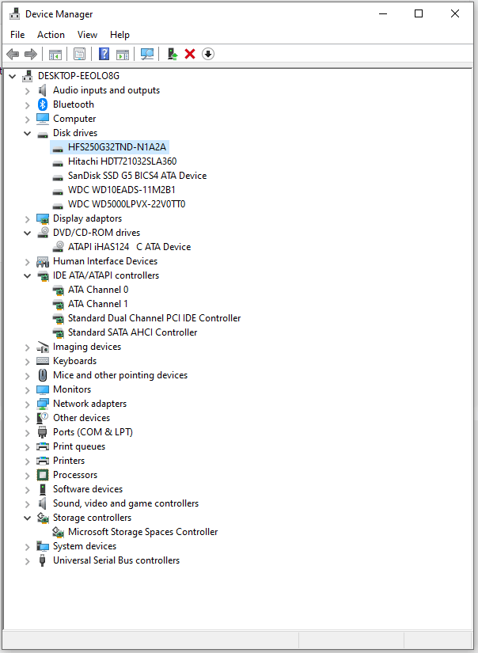Collapse the DVD/CD-ROM drives category
The height and width of the screenshot is (653, 478).
click(28, 233)
